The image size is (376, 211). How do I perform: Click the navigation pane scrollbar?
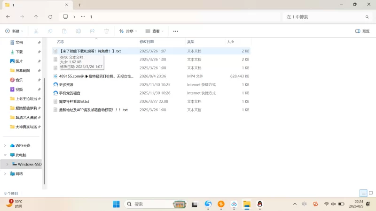(x=44, y=132)
